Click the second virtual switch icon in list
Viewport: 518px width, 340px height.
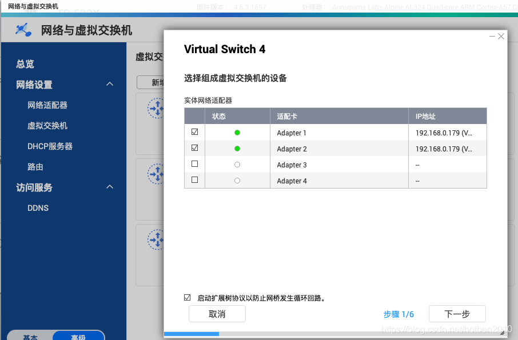[156, 174]
